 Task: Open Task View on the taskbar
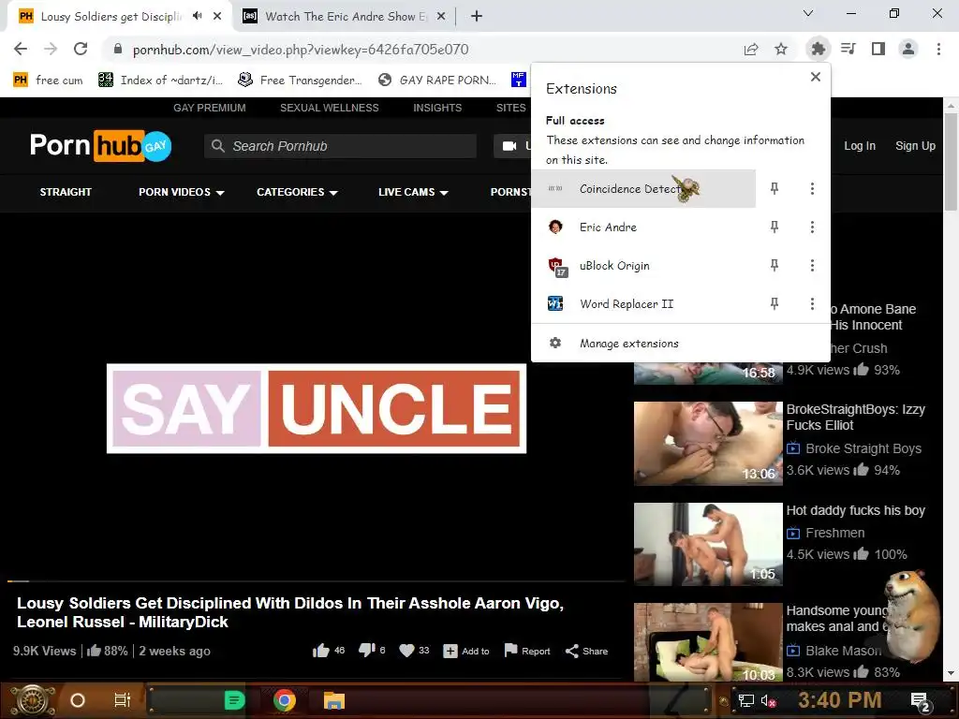pos(123,700)
